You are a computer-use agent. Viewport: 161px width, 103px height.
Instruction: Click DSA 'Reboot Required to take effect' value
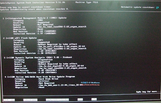tap(58, 64)
